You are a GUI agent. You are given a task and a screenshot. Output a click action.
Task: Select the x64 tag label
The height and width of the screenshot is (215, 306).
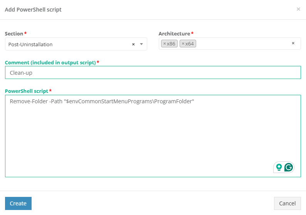(190, 44)
